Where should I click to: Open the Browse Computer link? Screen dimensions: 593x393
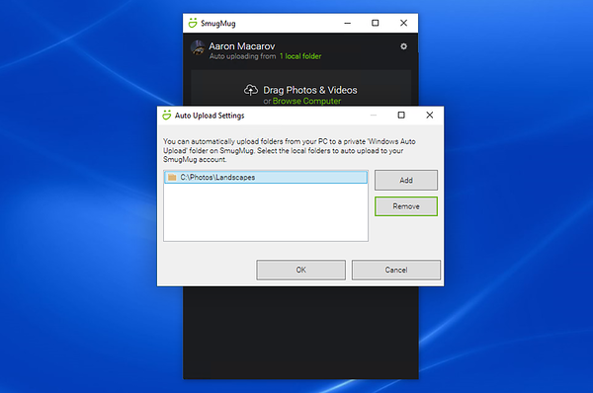point(306,101)
